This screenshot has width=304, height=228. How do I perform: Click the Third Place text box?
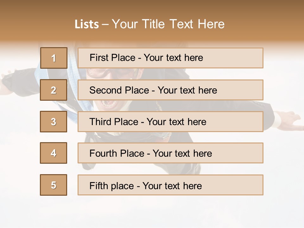pyautogui.click(x=170, y=122)
